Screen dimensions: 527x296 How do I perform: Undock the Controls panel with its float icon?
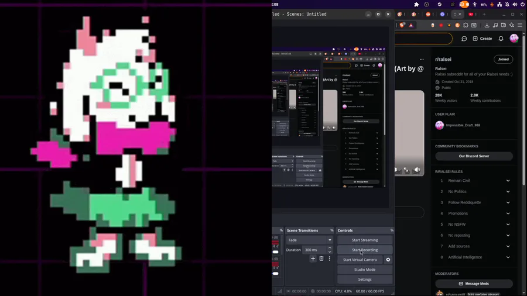[x=392, y=230]
